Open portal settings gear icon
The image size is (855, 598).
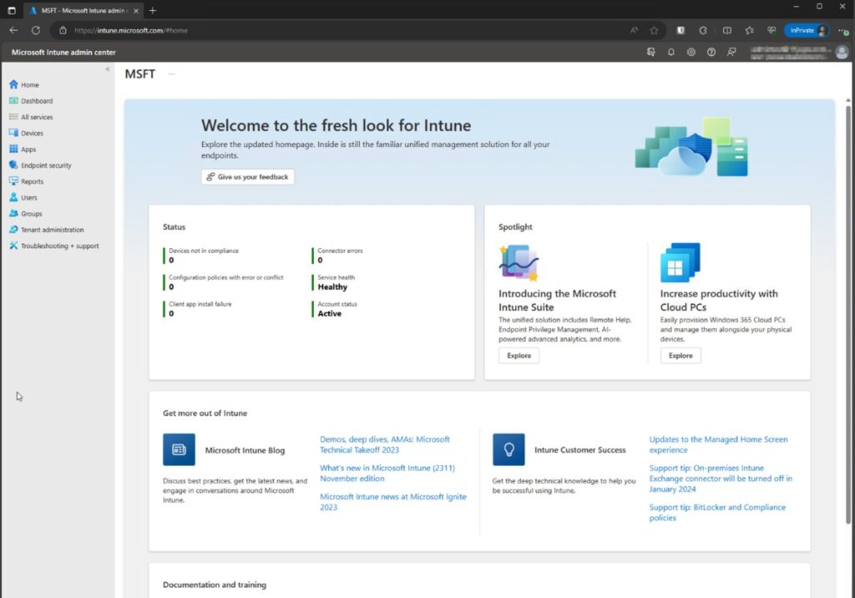point(691,52)
